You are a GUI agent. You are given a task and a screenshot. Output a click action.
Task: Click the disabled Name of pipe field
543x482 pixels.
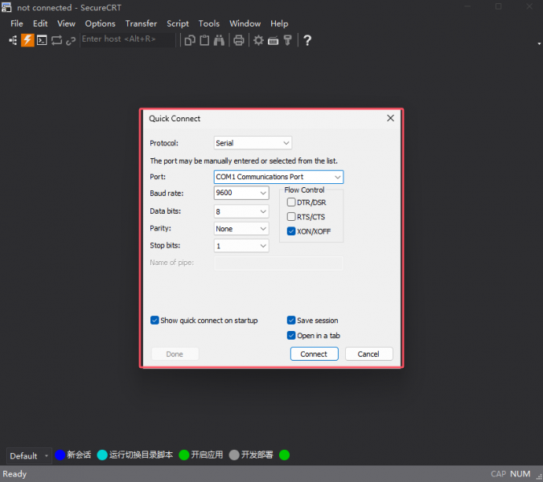pyautogui.click(x=278, y=263)
